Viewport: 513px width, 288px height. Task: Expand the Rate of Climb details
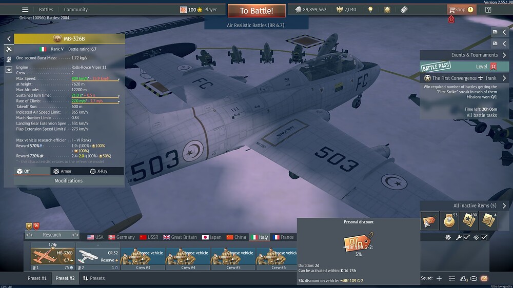[x=119, y=101]
